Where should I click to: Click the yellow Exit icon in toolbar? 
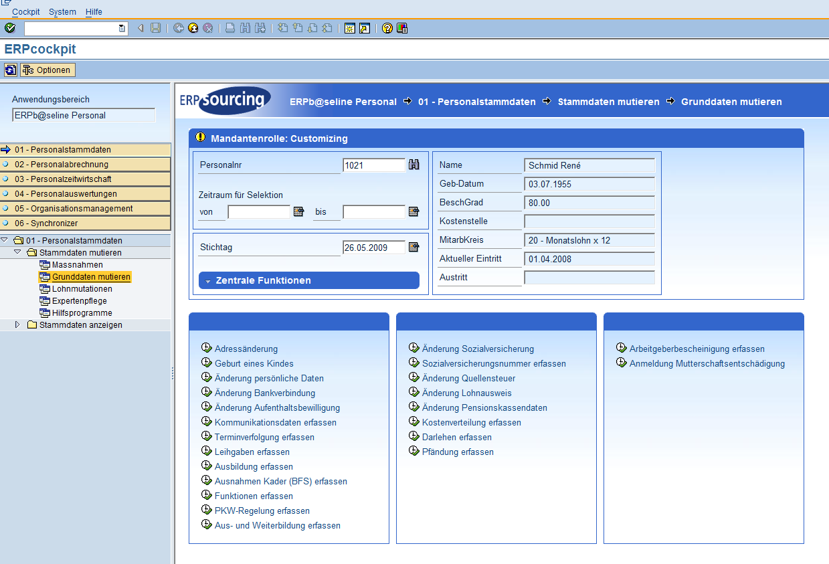(x=193, y=28)
